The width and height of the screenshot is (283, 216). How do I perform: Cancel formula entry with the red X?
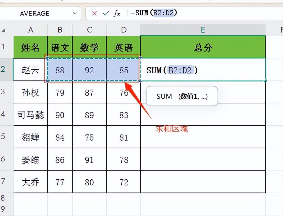(x=95, y=13)
